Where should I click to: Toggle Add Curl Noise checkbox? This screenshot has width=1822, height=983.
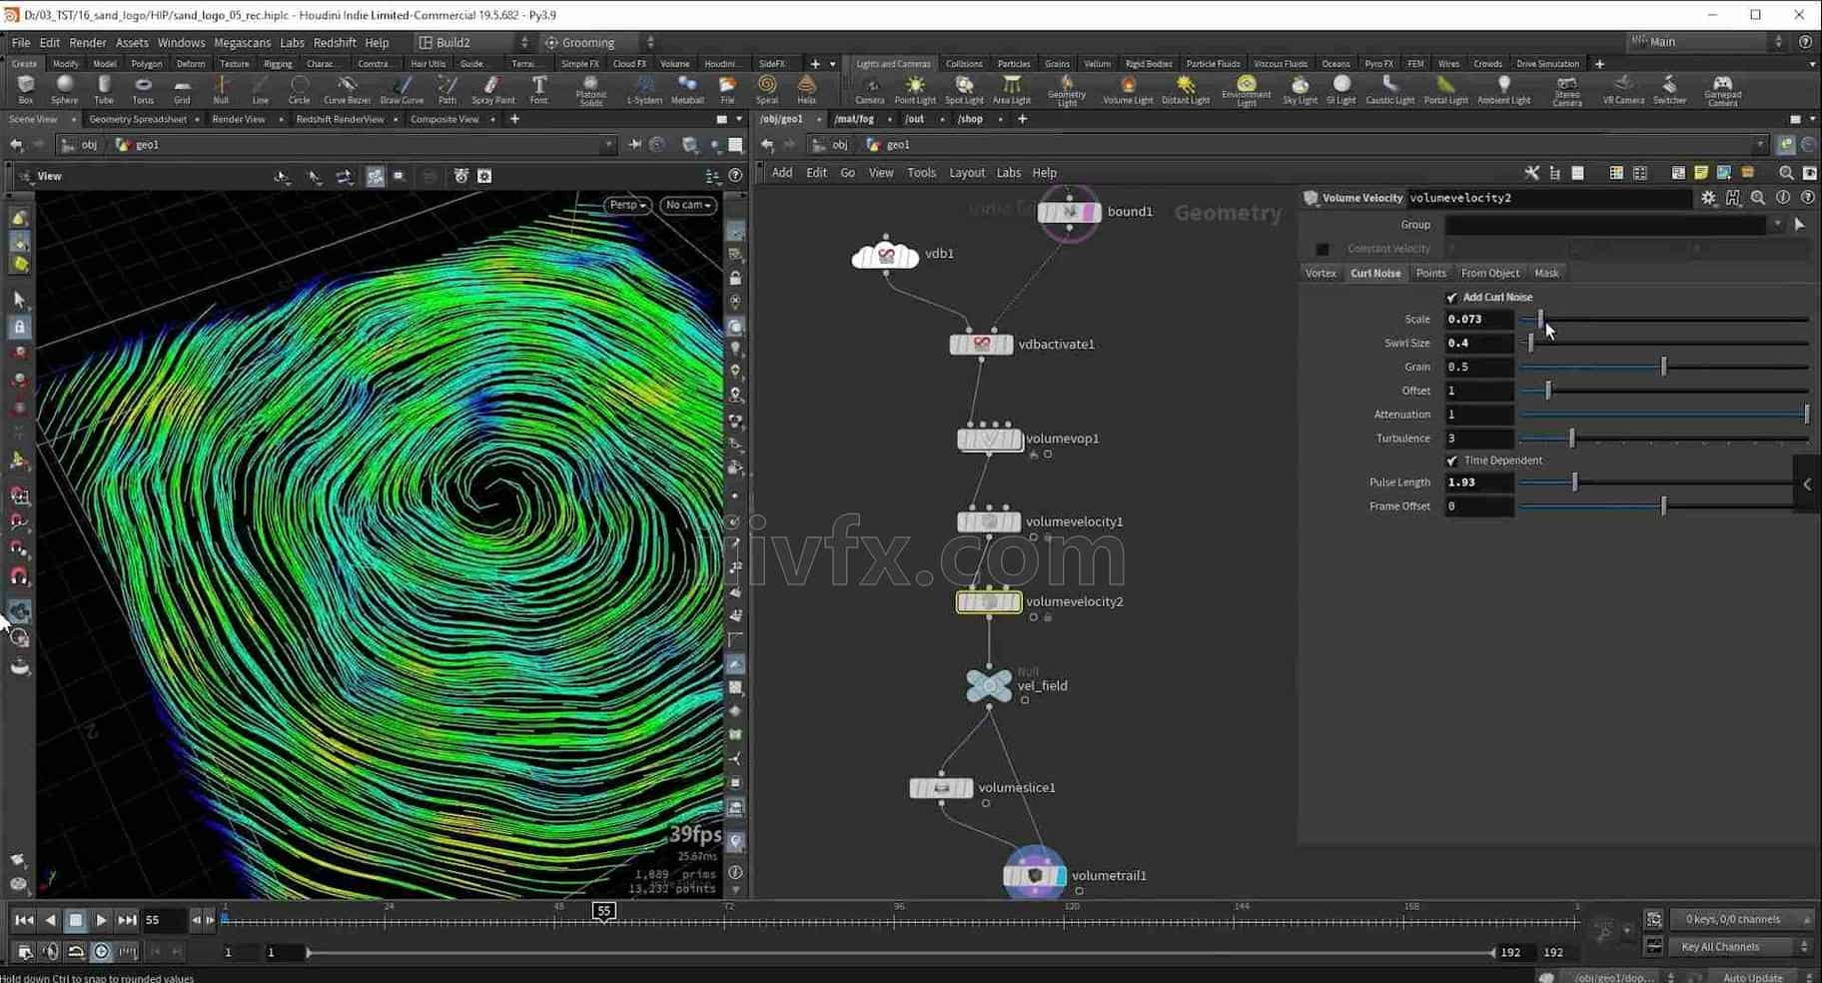pos(1451,298)
